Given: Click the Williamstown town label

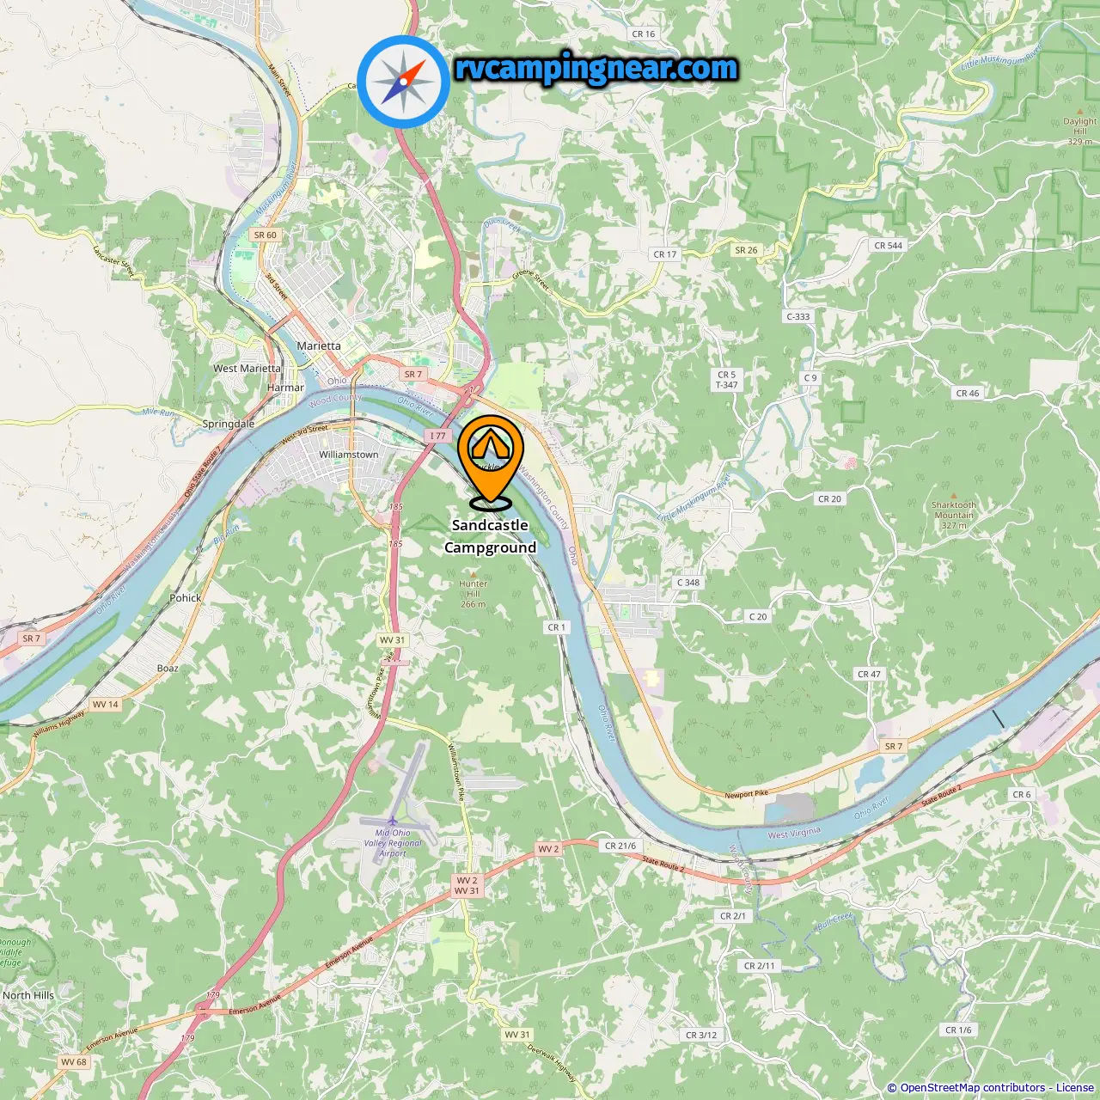Looking at the screenshot, I should (x=348, y=455).
